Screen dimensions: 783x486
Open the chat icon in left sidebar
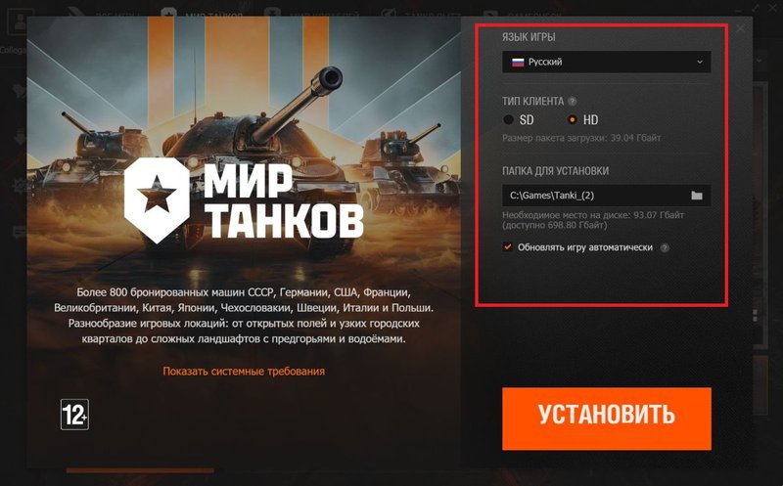pos(20,232)
